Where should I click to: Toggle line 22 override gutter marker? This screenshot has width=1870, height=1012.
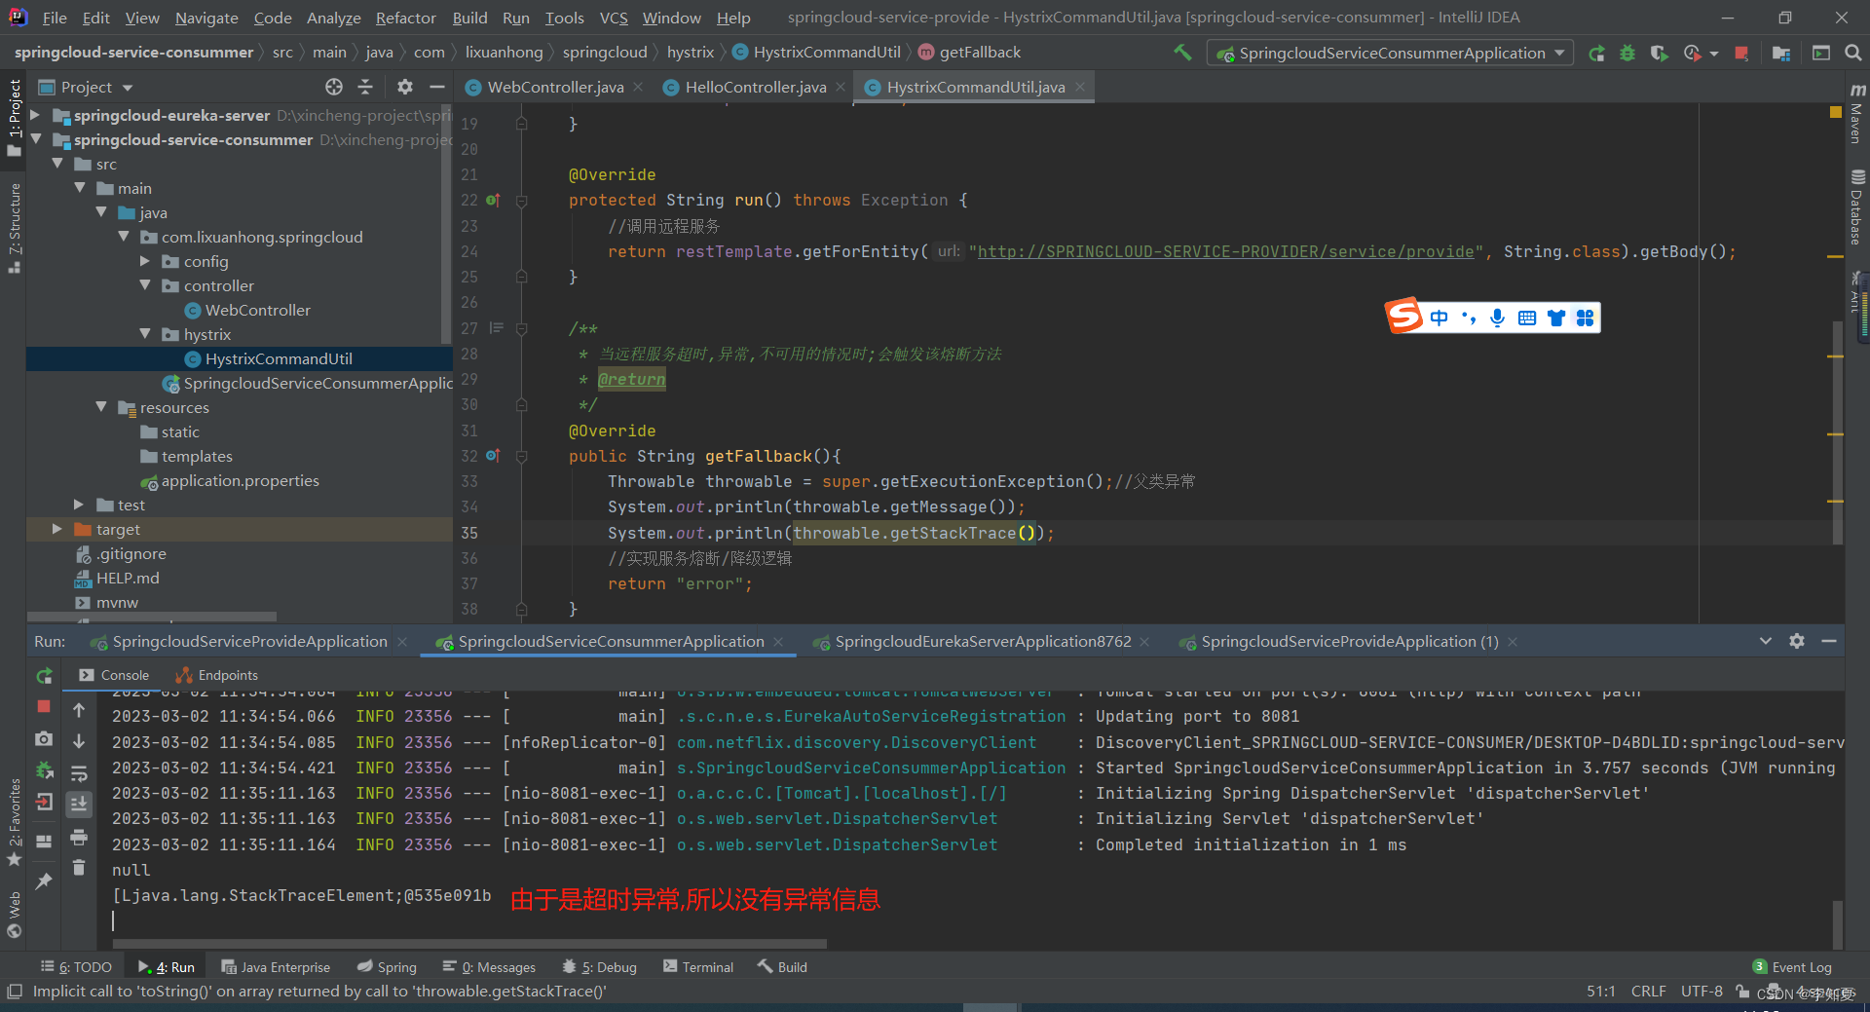(x=493, y=201)
